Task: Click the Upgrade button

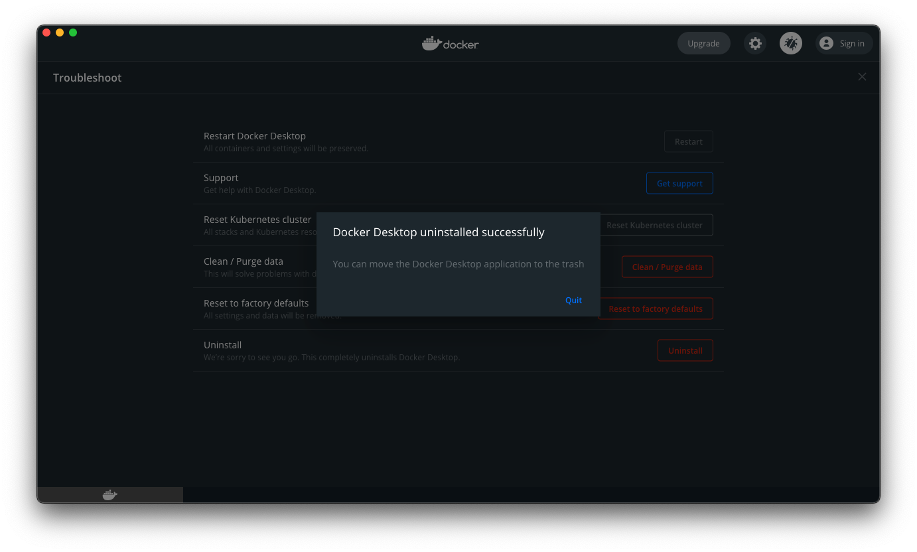Action: point(703,44)
